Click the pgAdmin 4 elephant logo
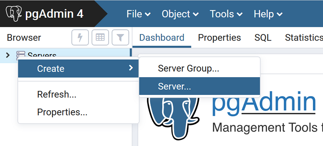Image resolution: width=323 pixels, height=146 pixels. click(14, 14)
